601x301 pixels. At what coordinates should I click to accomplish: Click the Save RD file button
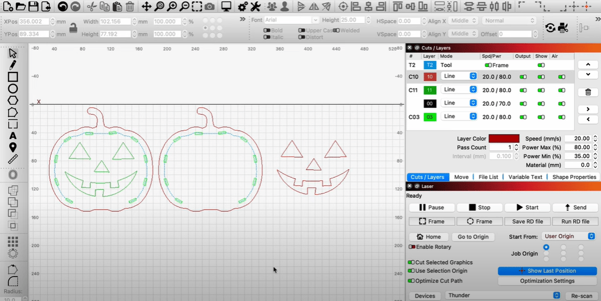(x=527, y=222)
